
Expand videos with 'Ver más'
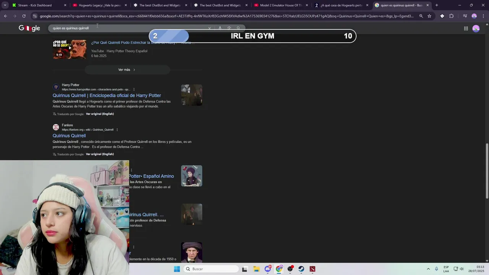click(127, 70)
